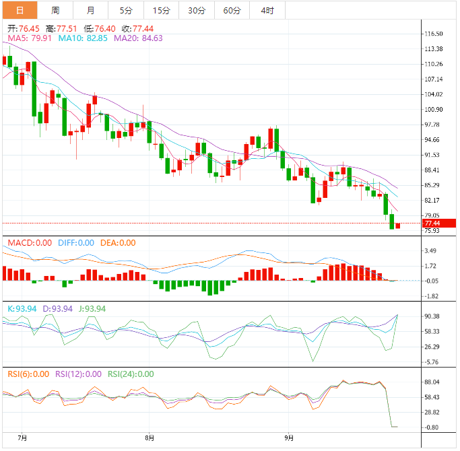
Task: Click the 低:76.40 low price value
Action: click(100, 29)
